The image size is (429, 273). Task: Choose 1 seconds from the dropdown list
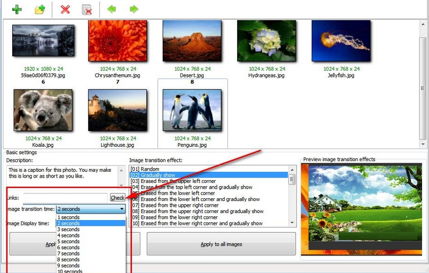pyautogui.click(x=91, y=217)
